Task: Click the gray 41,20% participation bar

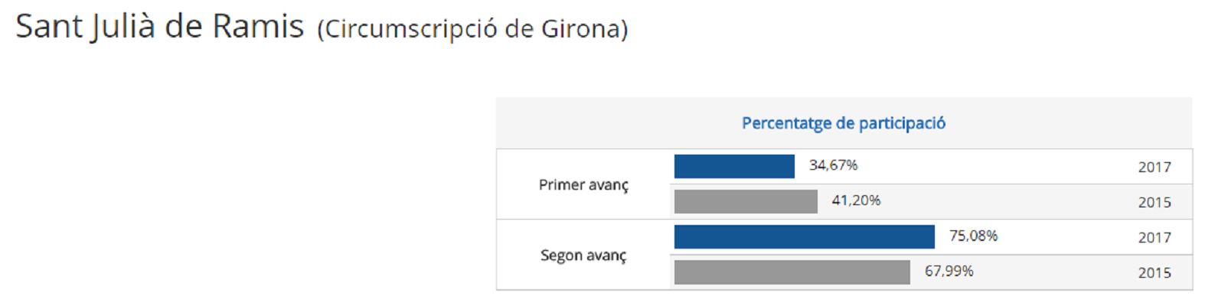Action: (746, 202)
